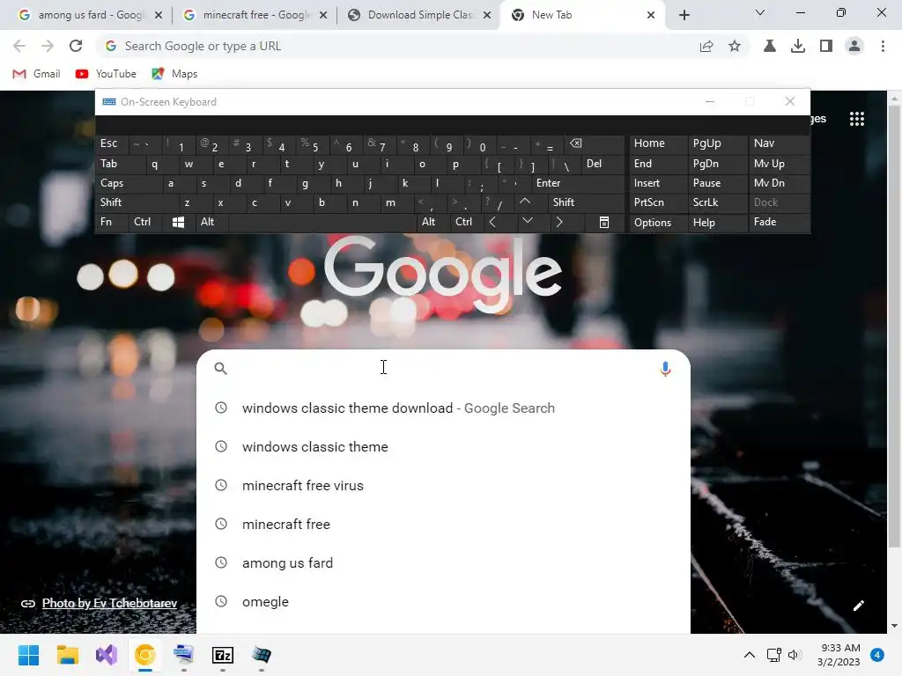Click the up arrow key on On-Screen Keyboard
The width and height of the screenshot is (902, 676).
(525, 202)
